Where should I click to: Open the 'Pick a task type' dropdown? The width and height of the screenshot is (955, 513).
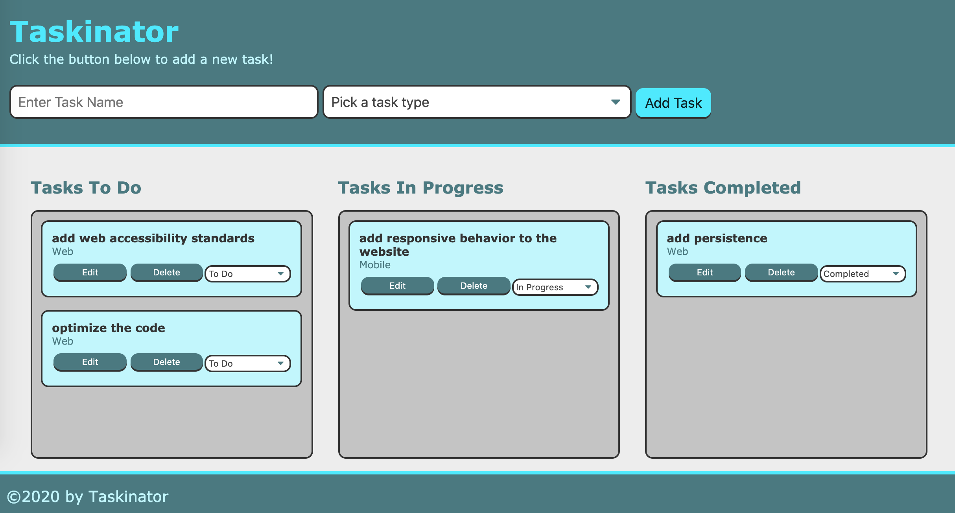tap(474, 103)
